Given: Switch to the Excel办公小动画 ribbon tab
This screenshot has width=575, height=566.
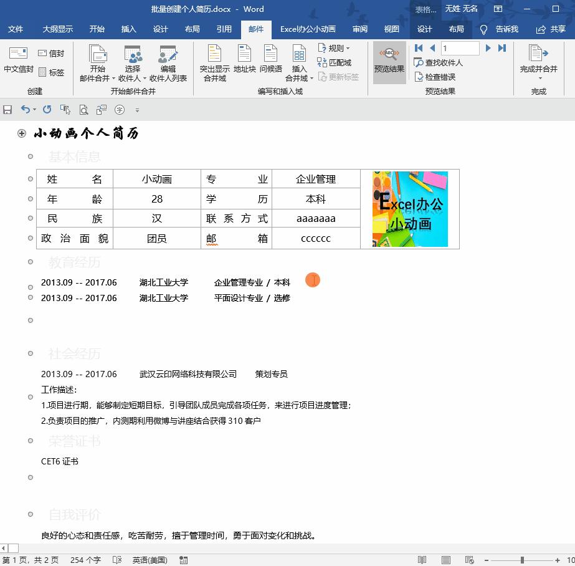Looking at the screenshot, I should coord(308,29).
